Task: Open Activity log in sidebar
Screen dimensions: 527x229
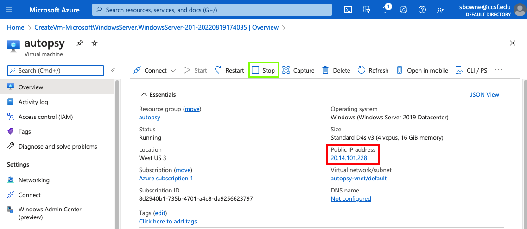Action: coord(33,102)
